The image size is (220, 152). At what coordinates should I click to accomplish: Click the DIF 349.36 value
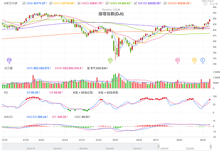tap(60, 117)
